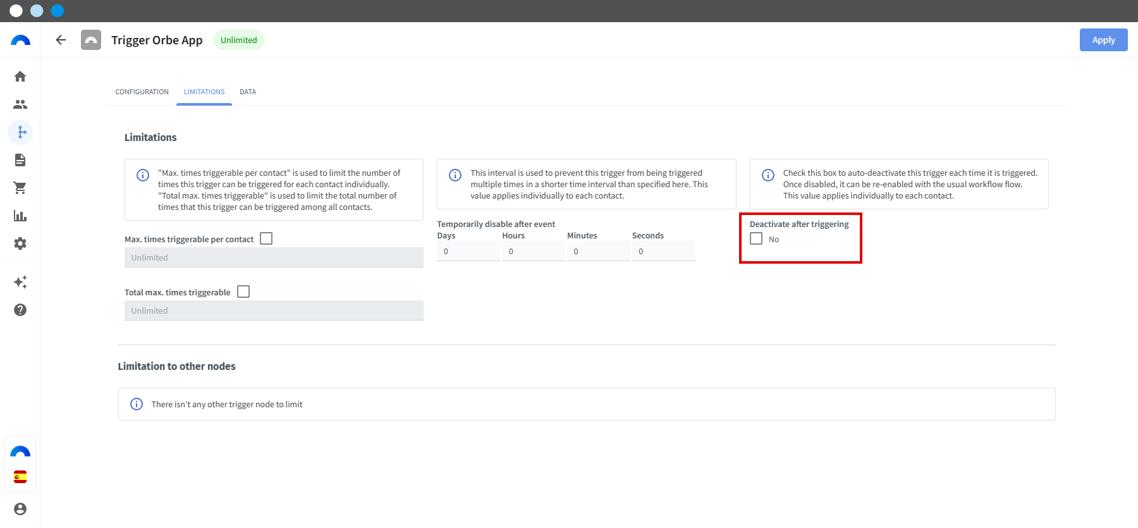Click the No label beside checkbox
Viewport: 1138px width, 528px height.
[x=774, y=239]
